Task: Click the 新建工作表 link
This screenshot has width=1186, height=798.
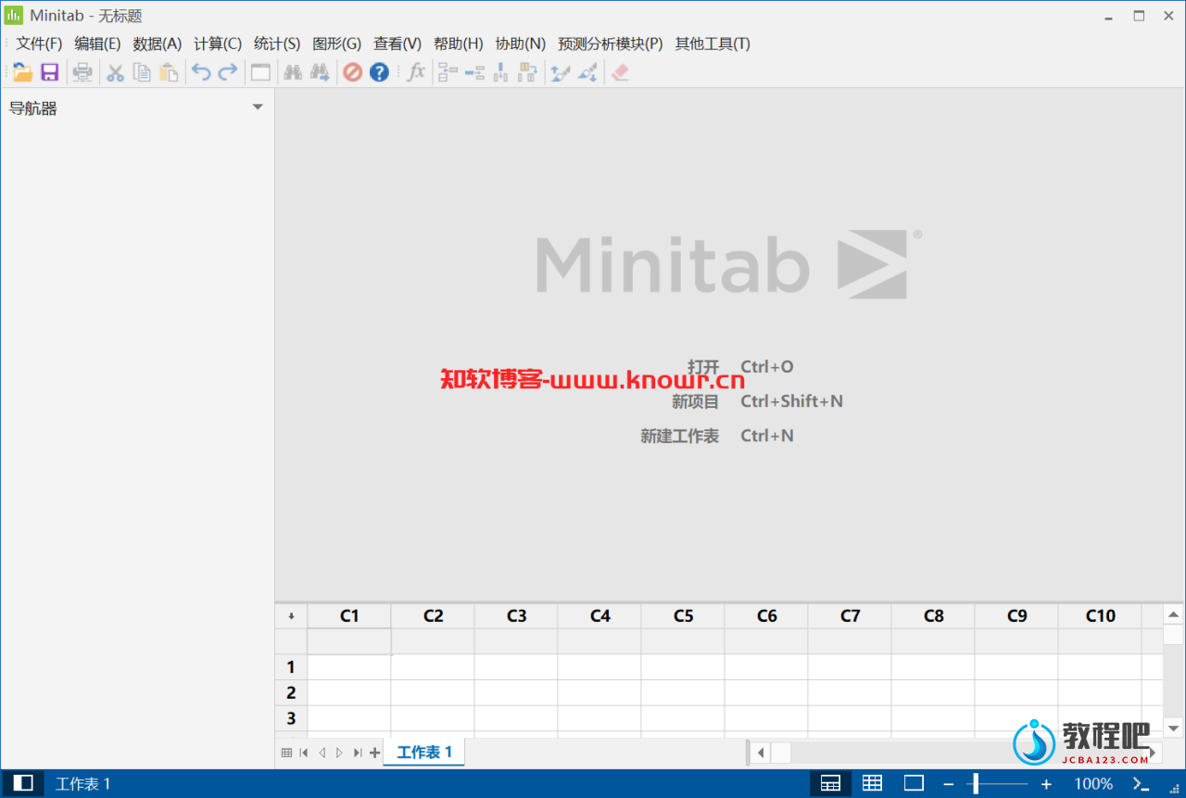Action: 679,436
